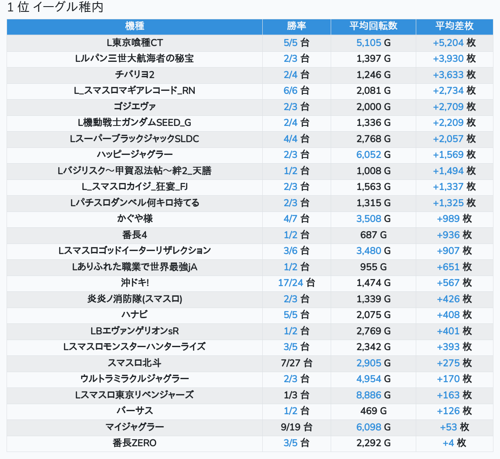The width and height of the screenshot is (500, 459).
Task: Click the 平均差枚 column header
Action: (454, 26)
